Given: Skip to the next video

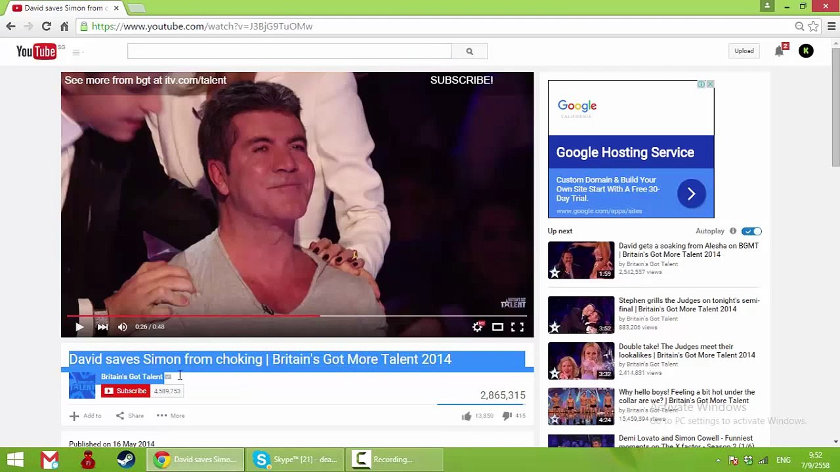Looking at the screenshot, I should point(102,326).
